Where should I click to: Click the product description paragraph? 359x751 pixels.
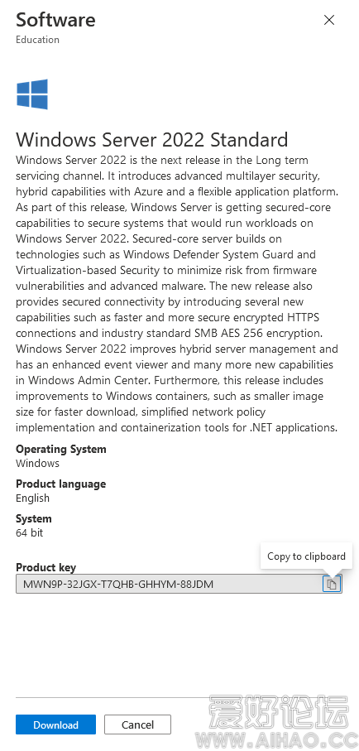pos(177,294)
